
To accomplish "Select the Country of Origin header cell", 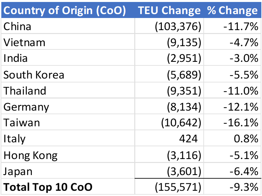I will click(x=65, y=10).
